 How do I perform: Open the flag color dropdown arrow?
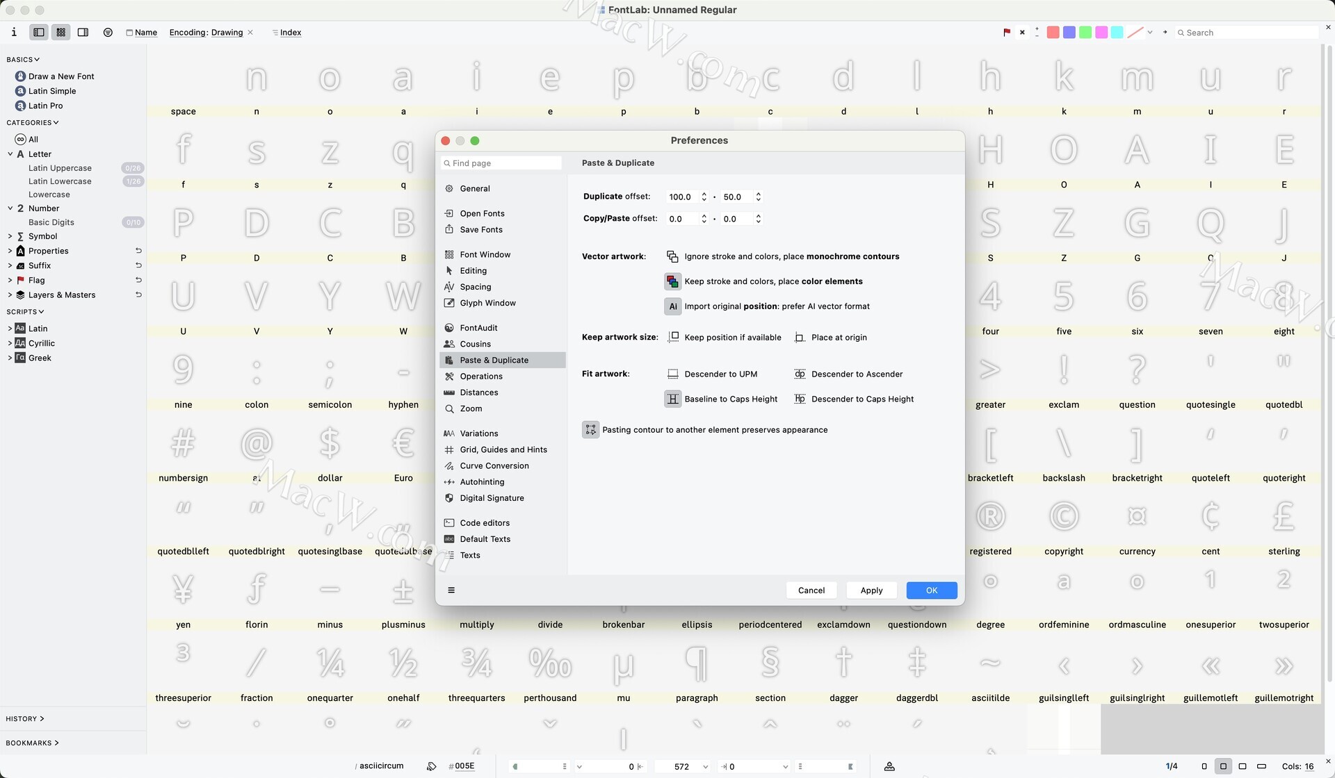click(x=1150, y=32)
